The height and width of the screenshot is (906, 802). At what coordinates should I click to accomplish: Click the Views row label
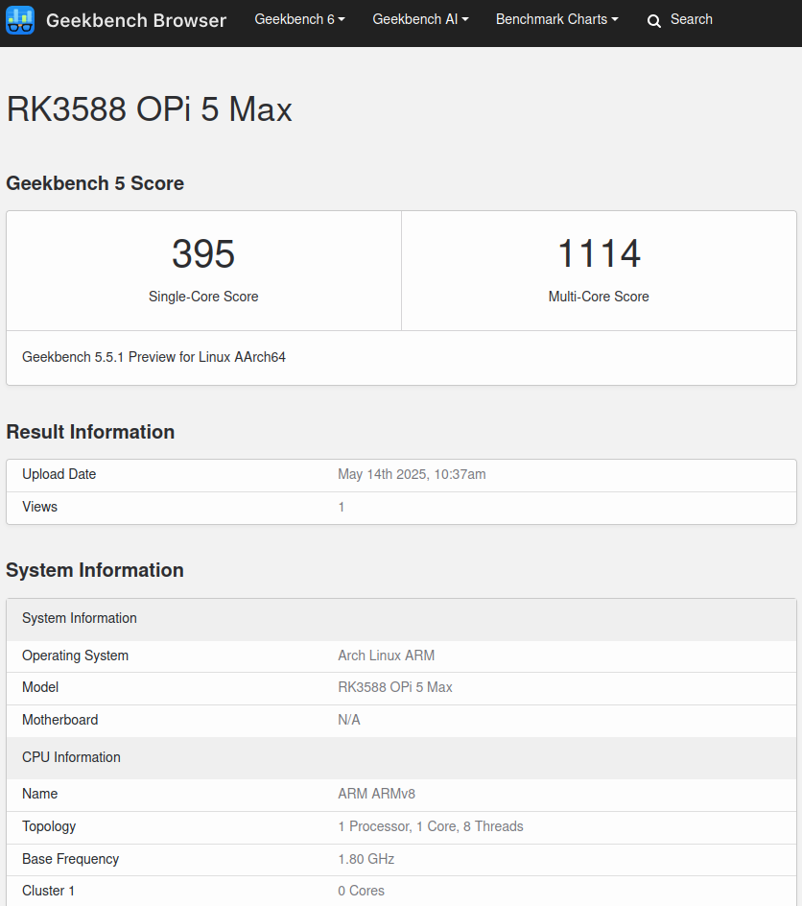pos(39,507)
